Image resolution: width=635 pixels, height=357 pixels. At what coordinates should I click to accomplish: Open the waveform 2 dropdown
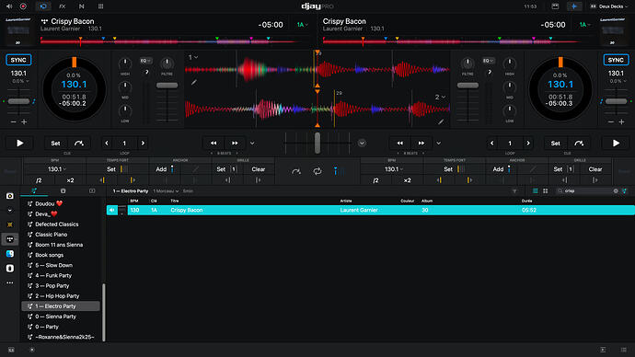click(440, 98)
